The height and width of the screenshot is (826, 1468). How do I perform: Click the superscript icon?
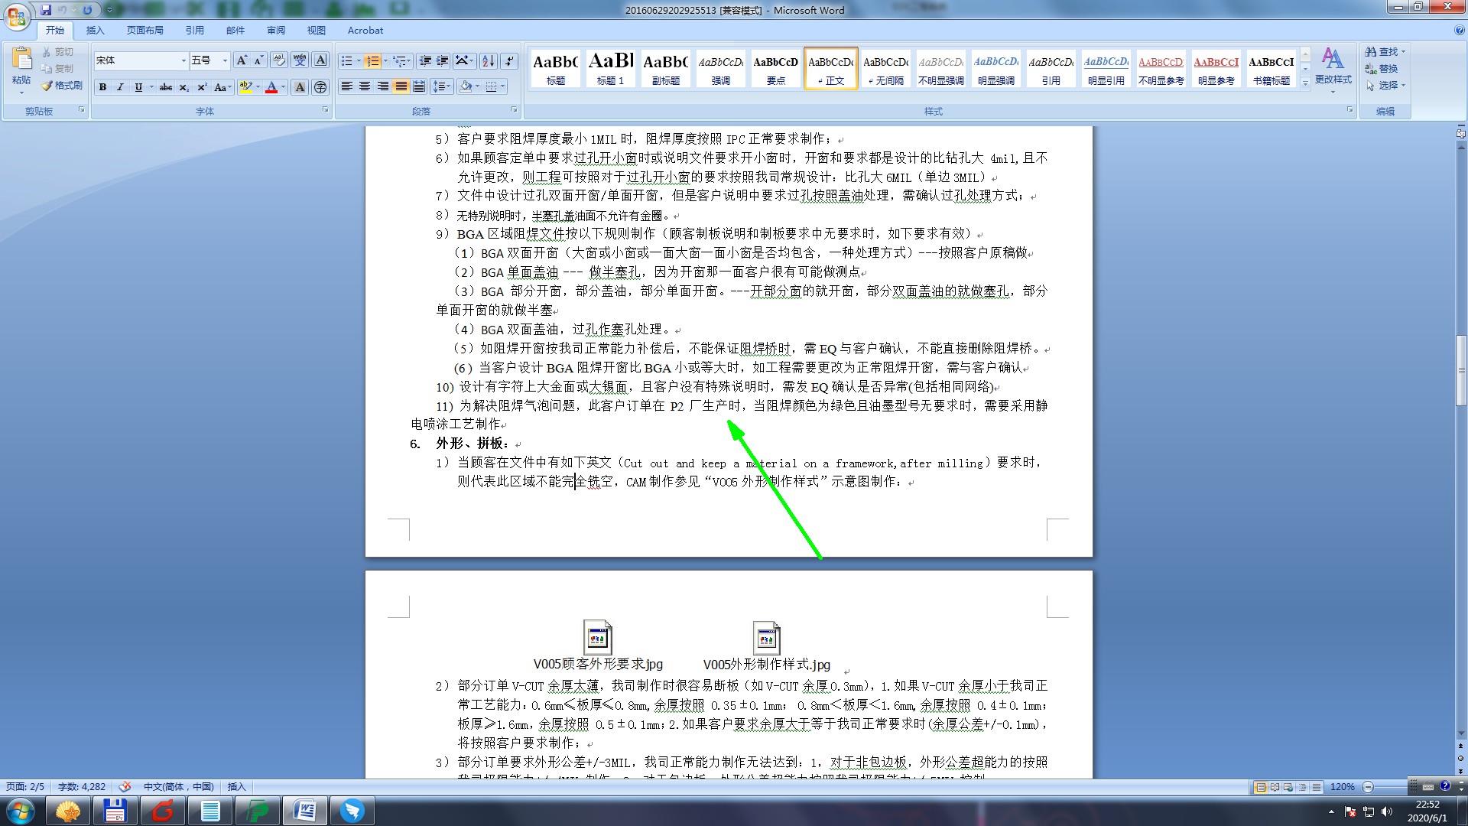click(201, 87)
